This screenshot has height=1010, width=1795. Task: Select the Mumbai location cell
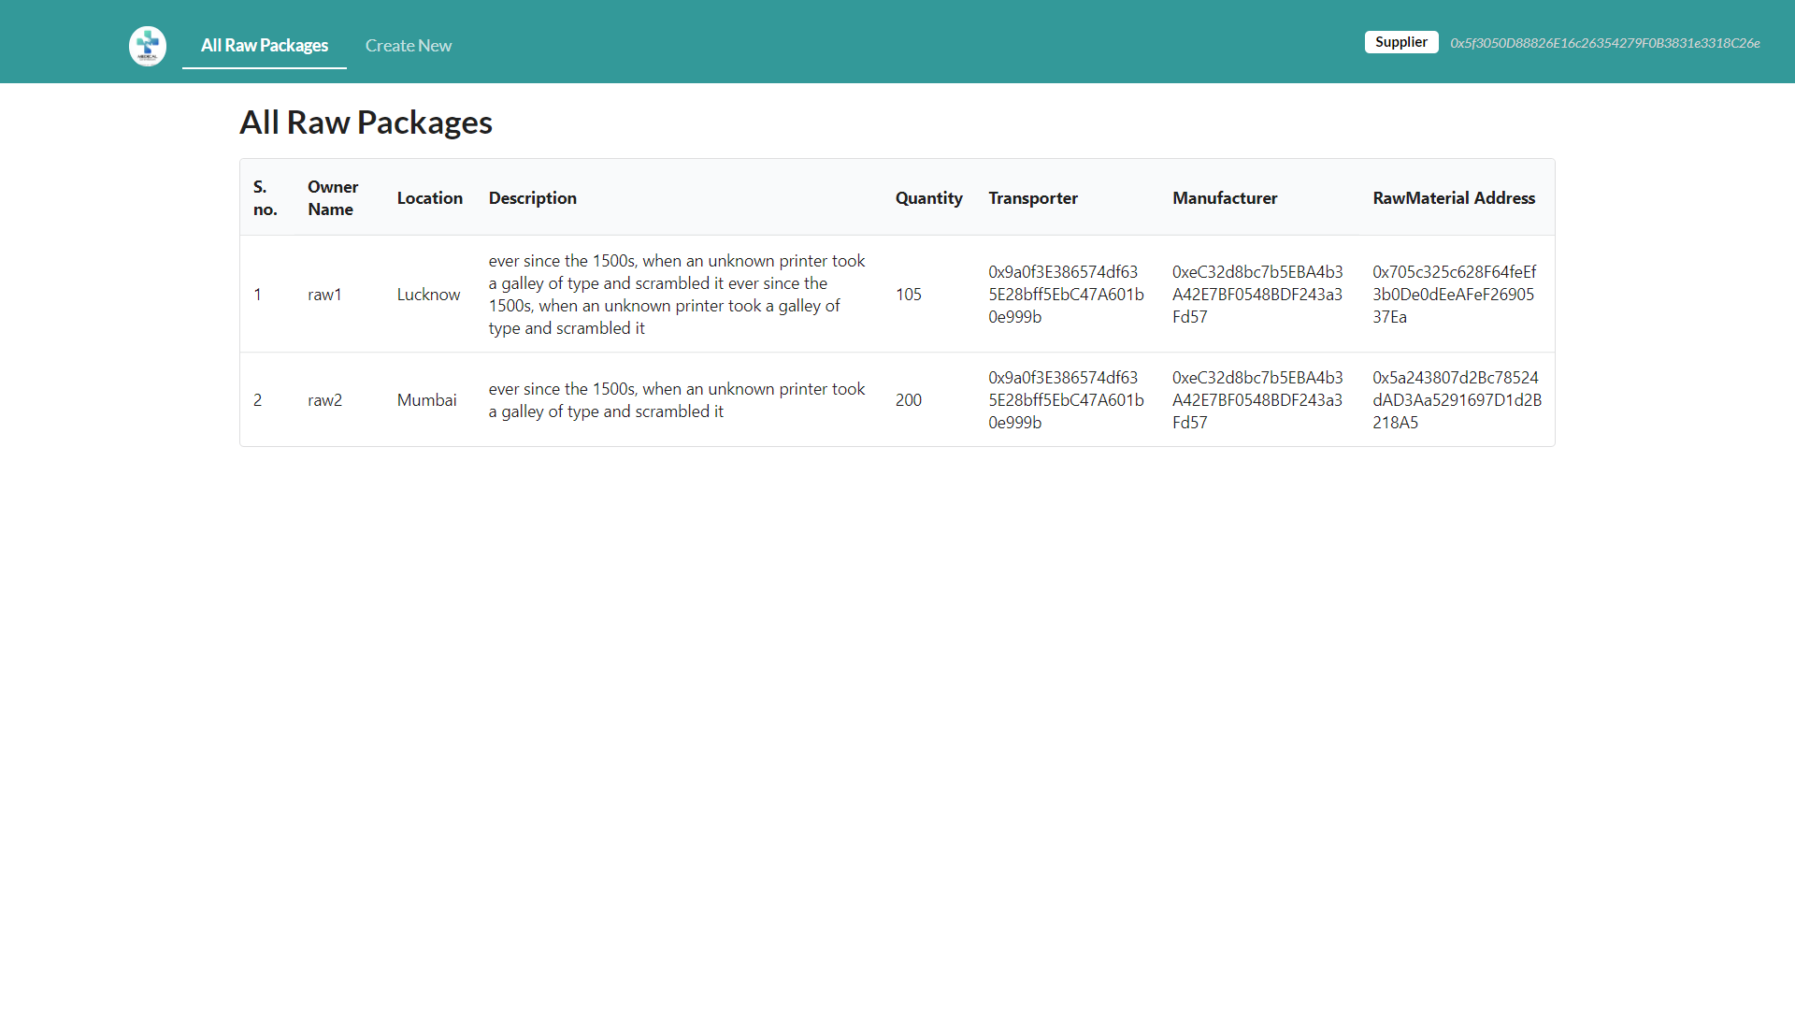[x=426, y=400]
